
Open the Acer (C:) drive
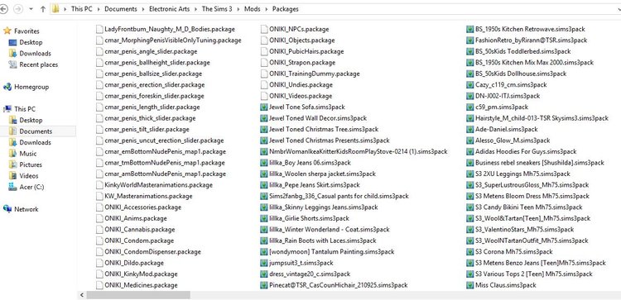click(x=31, y=187)
